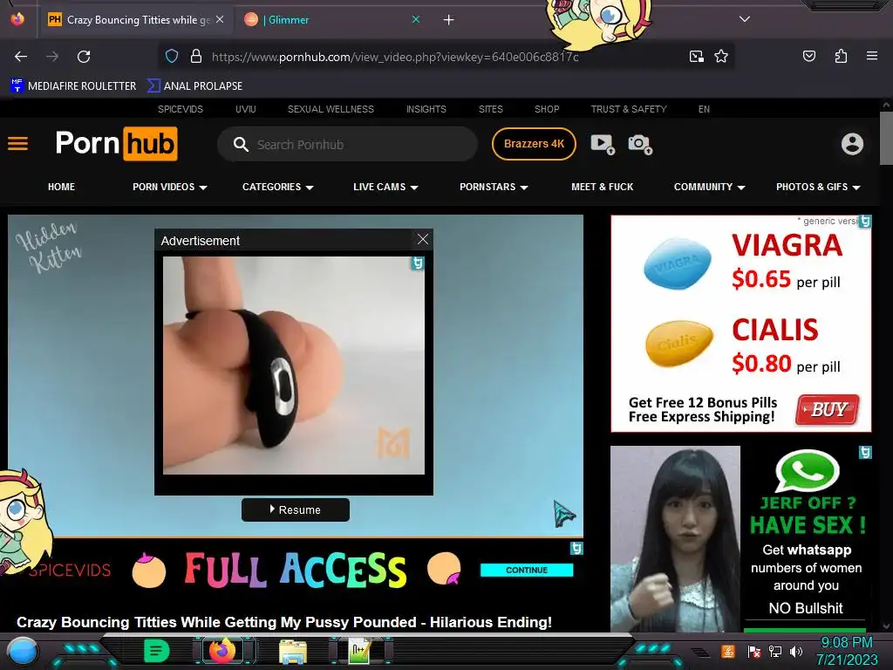Click the ad info icon on the WhatsApp ad
Viewport: 893px width, 670px height.
coord(865,453)
